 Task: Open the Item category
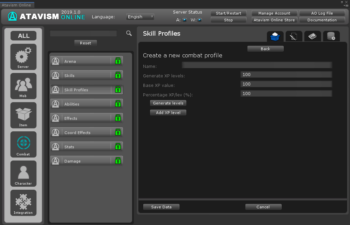23,115
